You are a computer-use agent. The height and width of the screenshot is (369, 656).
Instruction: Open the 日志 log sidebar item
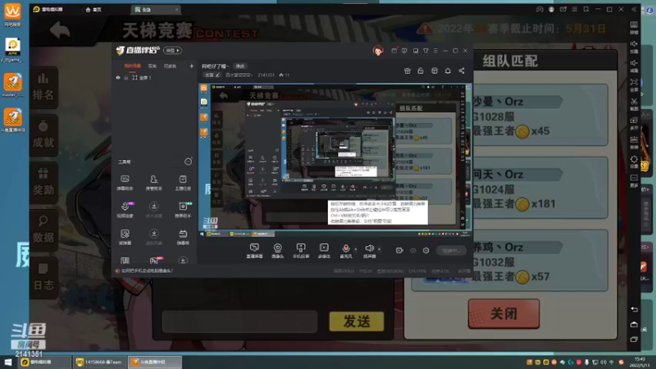(43, 278)
